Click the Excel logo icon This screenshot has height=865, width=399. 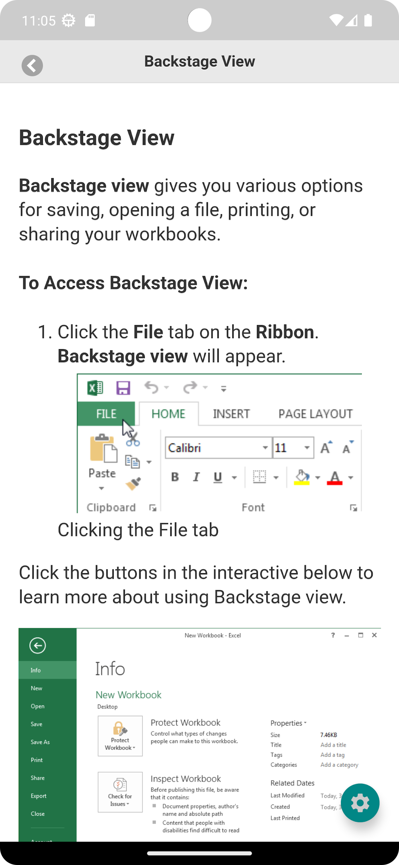[95, 388]
